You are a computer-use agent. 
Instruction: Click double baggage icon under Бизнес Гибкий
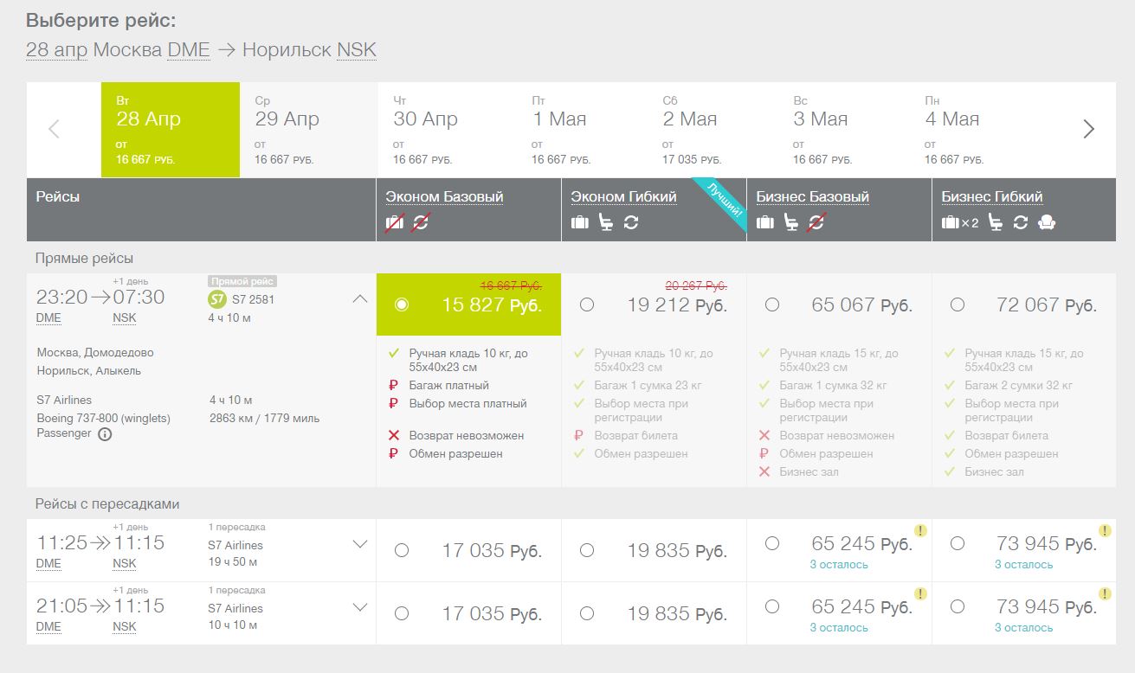[960, 222]
